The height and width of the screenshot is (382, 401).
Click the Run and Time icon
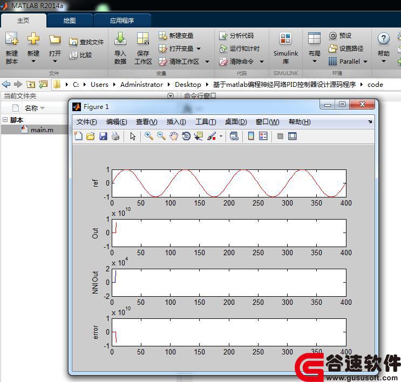pyautogui.click(x=223, y=49)
